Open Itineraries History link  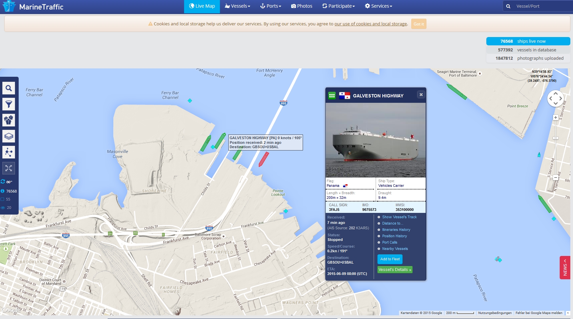click(396, 230)
